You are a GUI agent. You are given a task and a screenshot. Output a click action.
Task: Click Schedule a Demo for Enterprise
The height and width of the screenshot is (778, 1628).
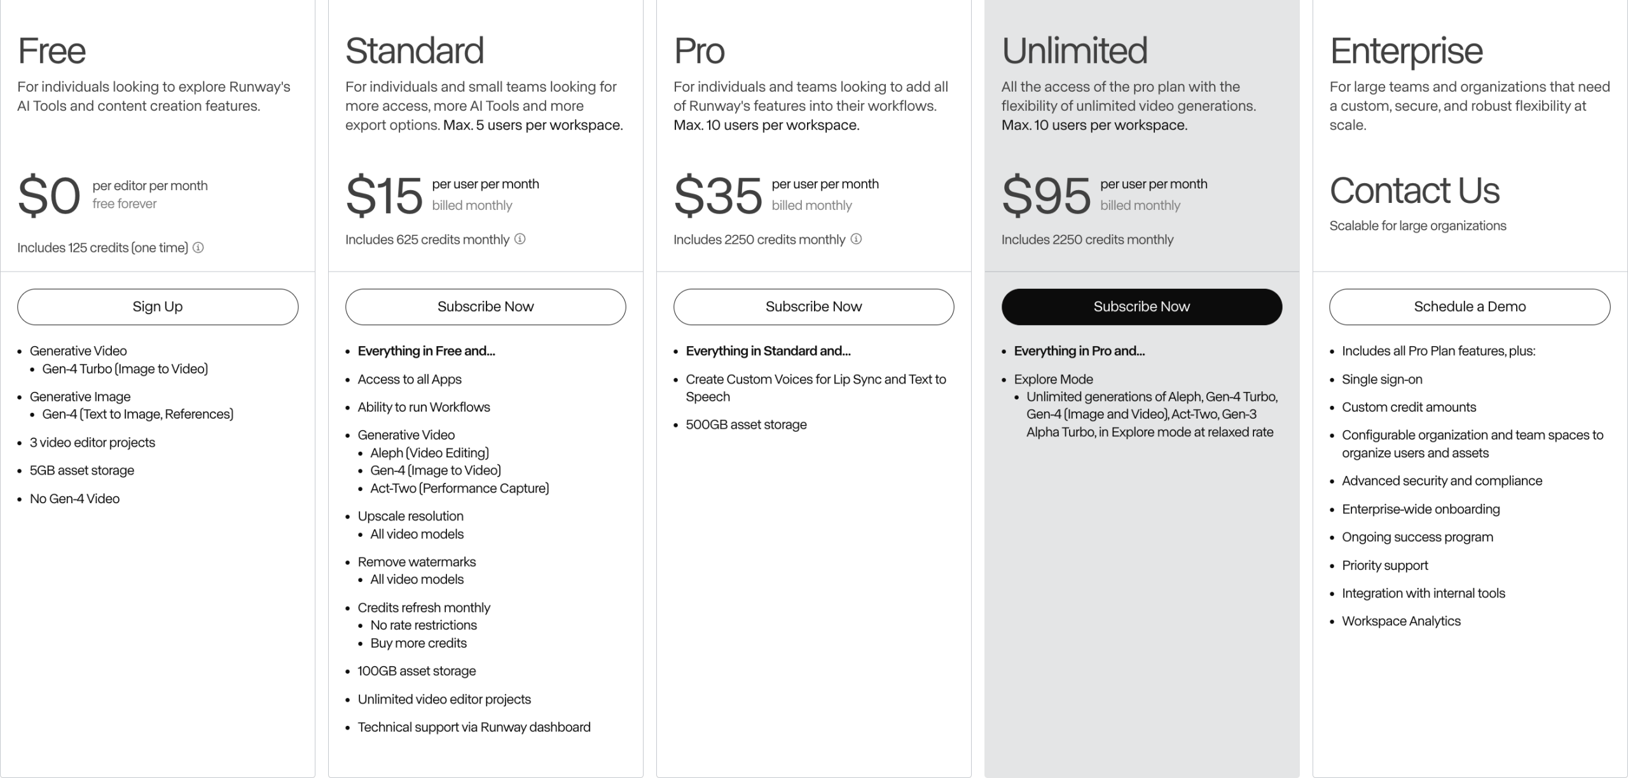tap(1470, 307)
